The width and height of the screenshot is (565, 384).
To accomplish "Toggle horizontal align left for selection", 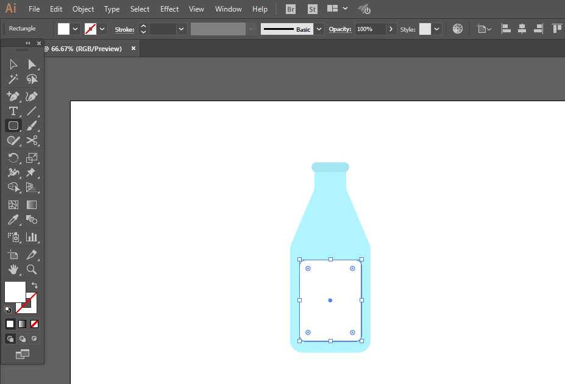I will (506, 28).
